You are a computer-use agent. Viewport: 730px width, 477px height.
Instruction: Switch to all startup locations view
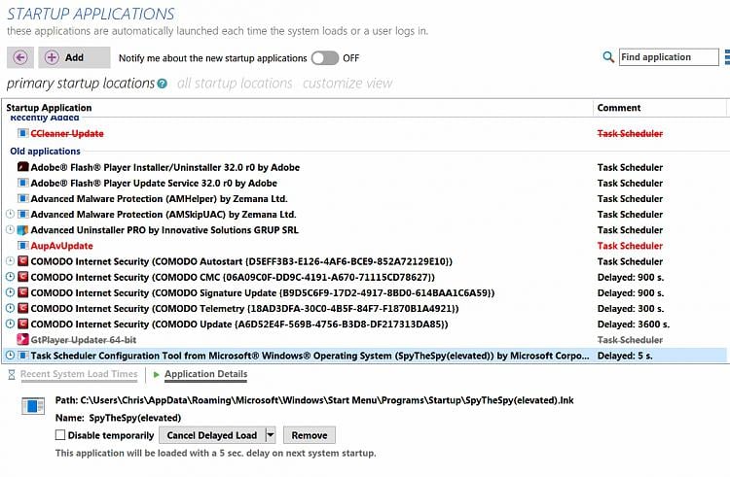(x=234, y=84)
